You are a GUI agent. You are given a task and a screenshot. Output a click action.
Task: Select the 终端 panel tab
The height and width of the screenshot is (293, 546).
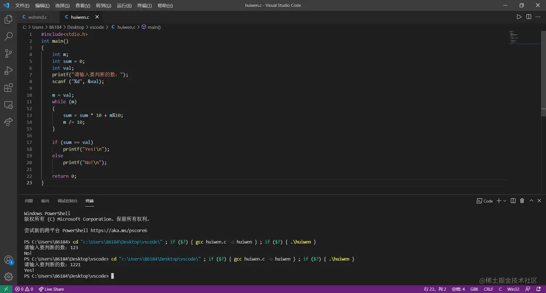(90, 201)
